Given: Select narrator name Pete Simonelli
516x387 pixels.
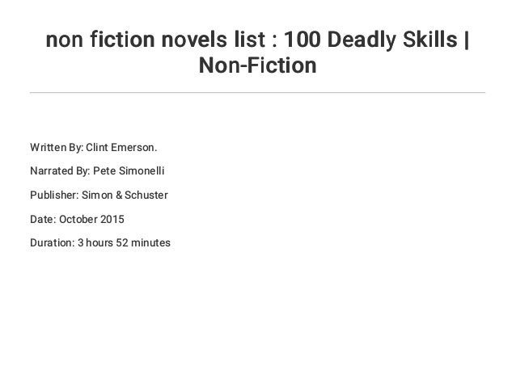Looking at the screenshot, I should pos(129,171).
